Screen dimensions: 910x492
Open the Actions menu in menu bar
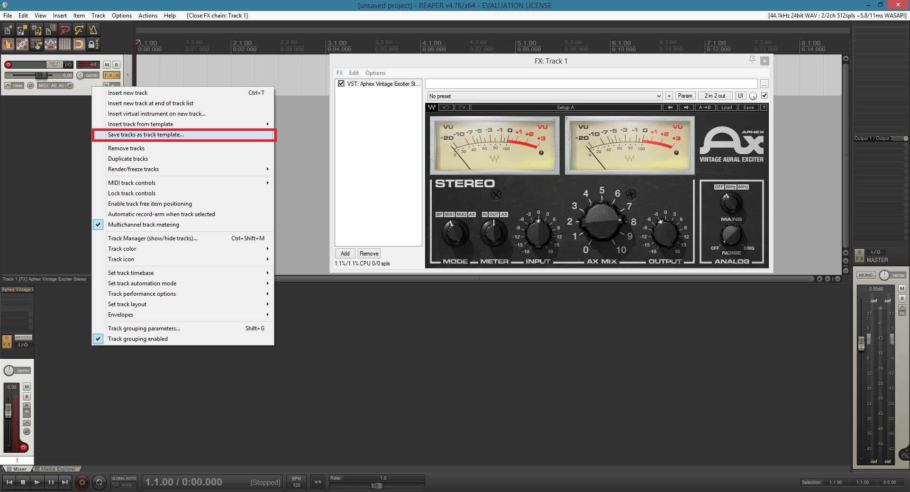point(147,16)
